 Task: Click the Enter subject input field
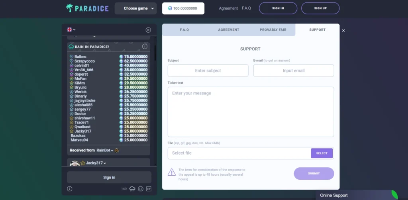208,71
